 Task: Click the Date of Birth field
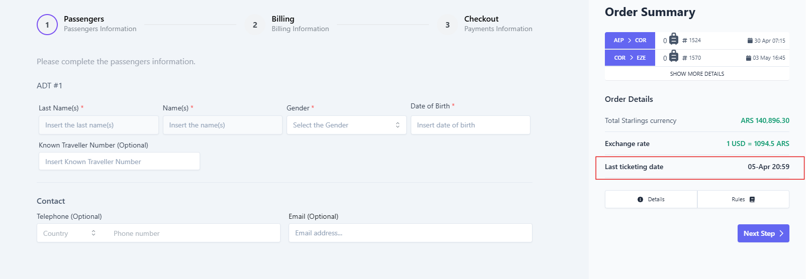(x=470, y=125)
